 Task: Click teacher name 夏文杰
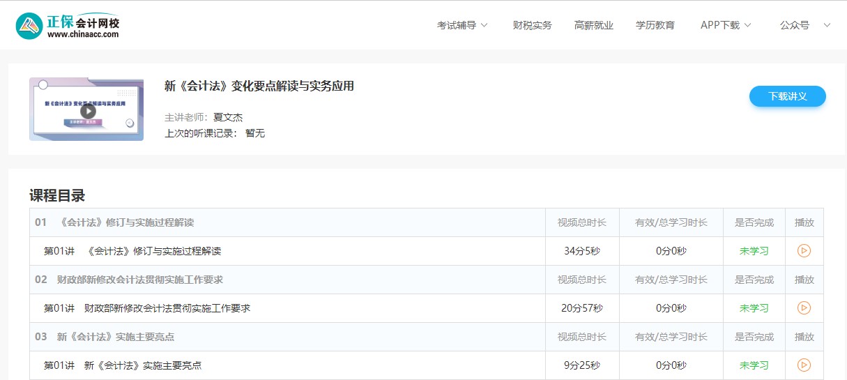coord(228,117)
